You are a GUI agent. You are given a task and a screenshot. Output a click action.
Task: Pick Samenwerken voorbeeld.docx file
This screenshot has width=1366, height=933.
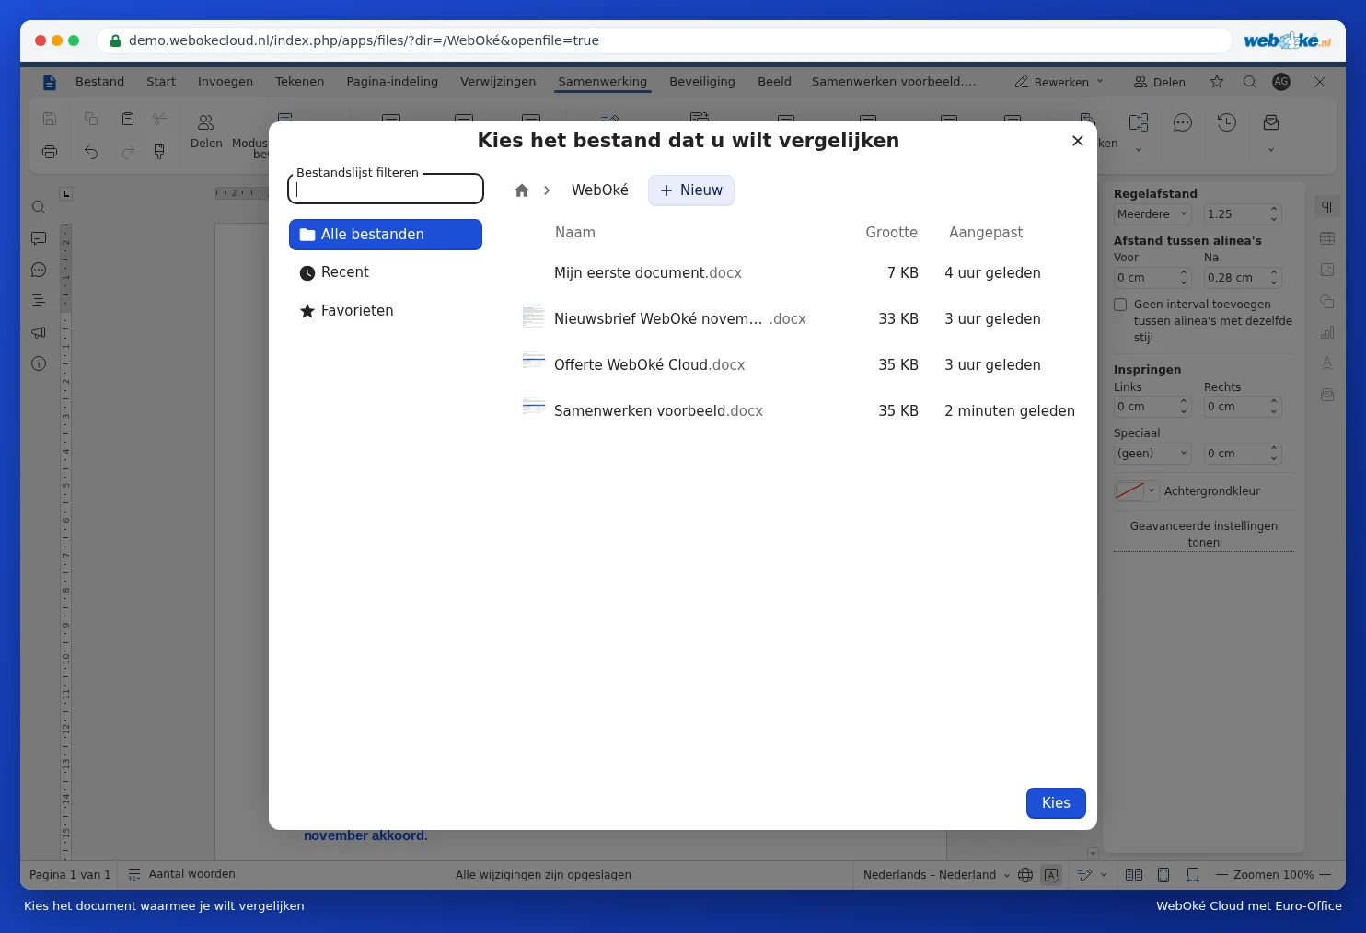pos(798,411)
